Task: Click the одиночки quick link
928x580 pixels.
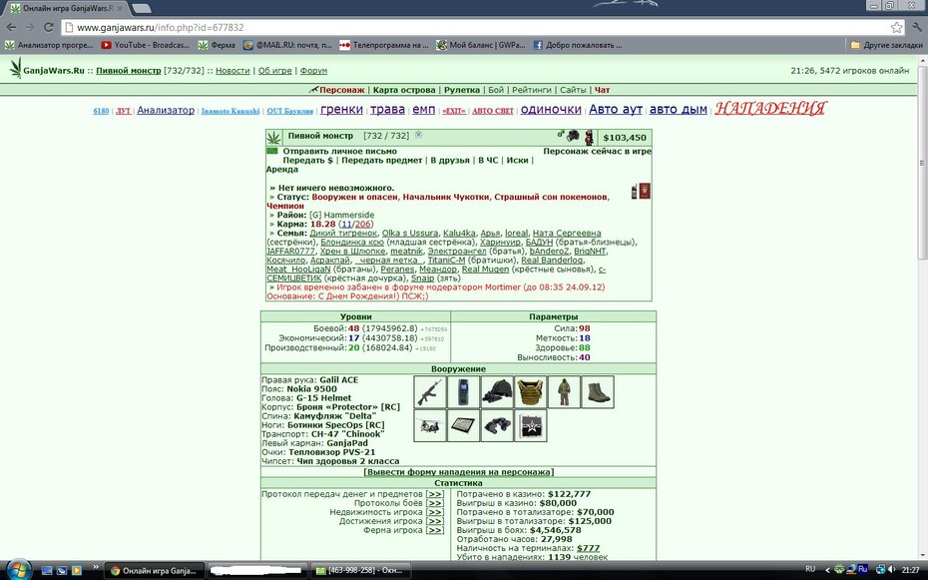Action: [551, 110]
